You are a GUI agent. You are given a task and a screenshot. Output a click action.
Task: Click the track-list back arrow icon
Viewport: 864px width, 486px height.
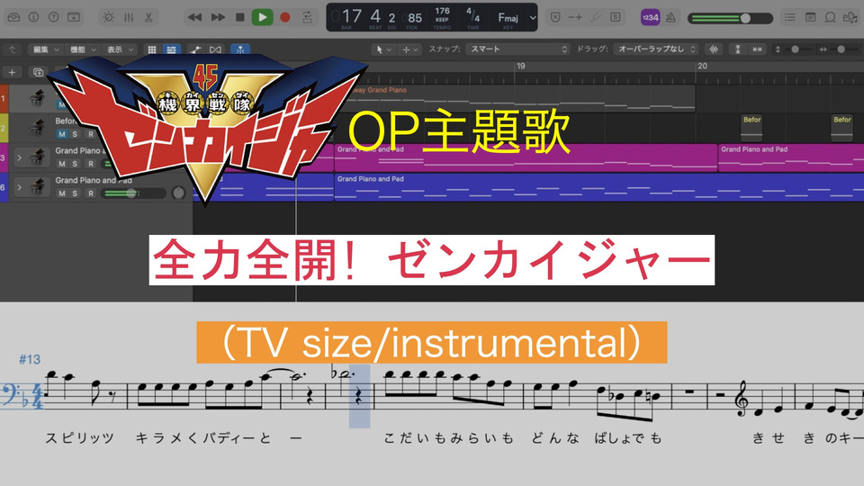12,49
